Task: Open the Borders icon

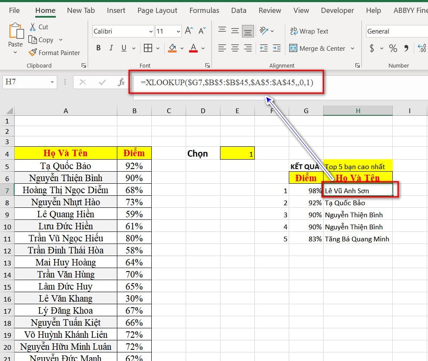Action: pos(148,48)
